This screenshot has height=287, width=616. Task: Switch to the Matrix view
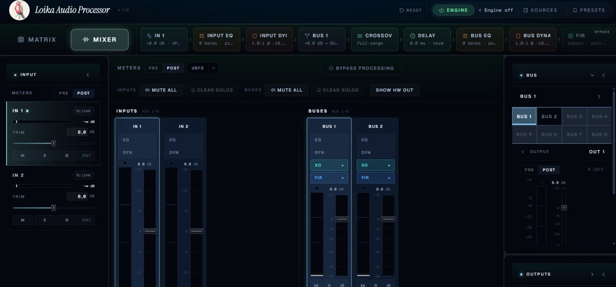coord(37,40)
